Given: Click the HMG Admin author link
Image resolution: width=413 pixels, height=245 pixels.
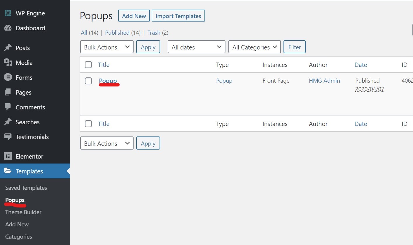Looking at the screenshot, I should coord(324,81).
